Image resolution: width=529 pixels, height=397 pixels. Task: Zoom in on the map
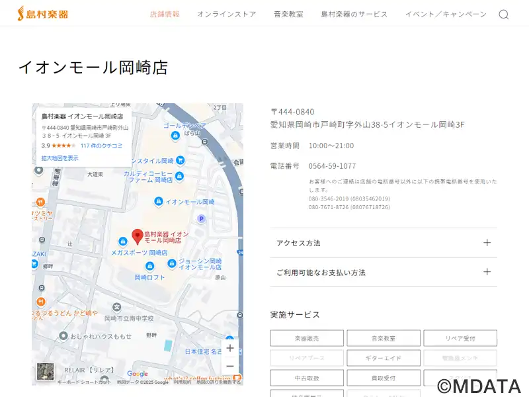(230, 348)
